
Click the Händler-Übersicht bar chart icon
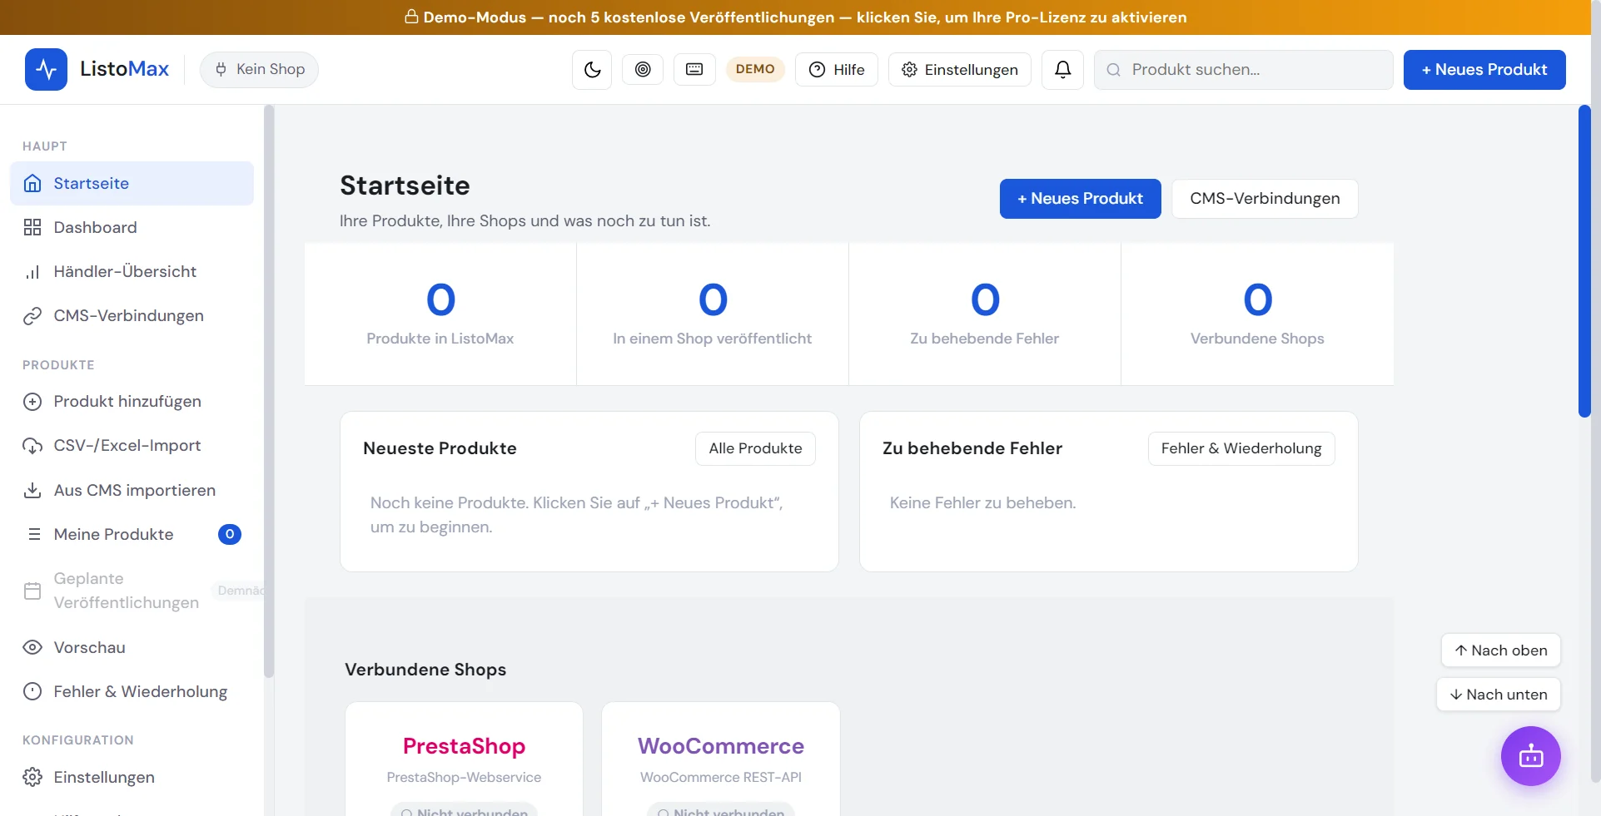(x=32, y=272)
